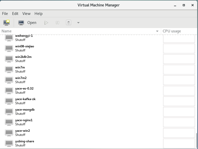Click the CPU usage graph for yace-nginx1
Screen dimensions: 198x149
[179, 122]
